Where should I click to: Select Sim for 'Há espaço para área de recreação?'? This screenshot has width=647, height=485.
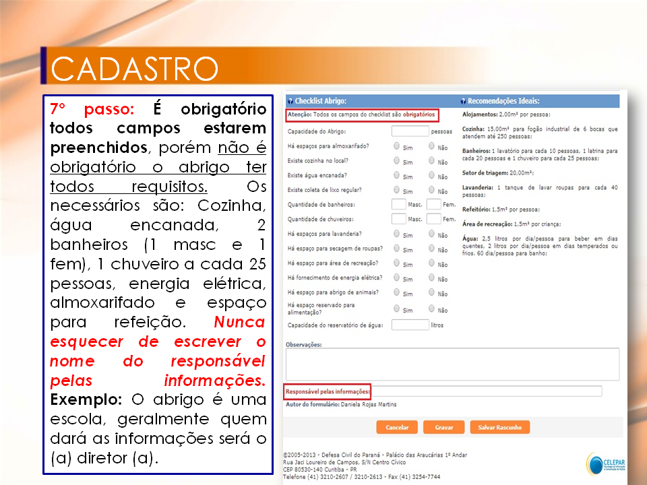(396, 263)
